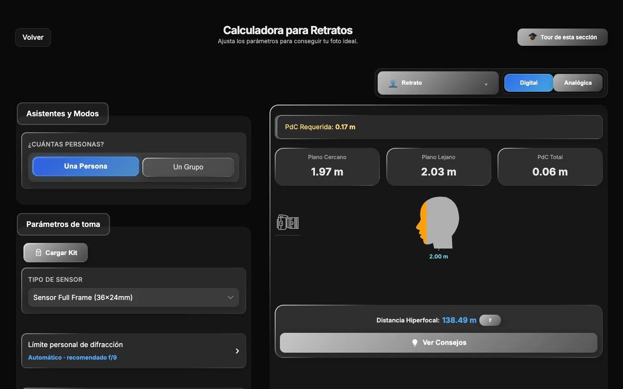This screenshot has height=389, width=623.
Task: Click the Cargar Kit button
Action: (x=56, y=252)
